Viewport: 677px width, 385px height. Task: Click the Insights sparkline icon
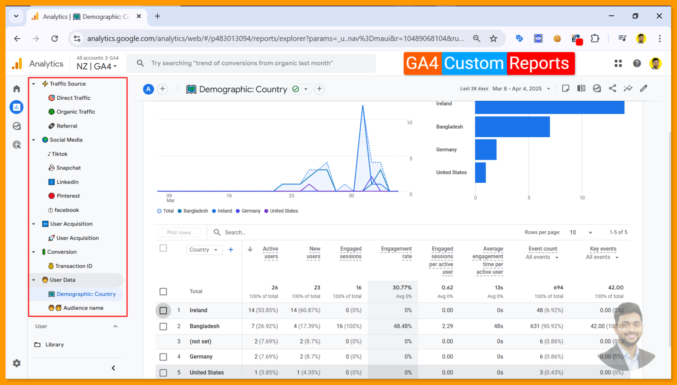628,89
